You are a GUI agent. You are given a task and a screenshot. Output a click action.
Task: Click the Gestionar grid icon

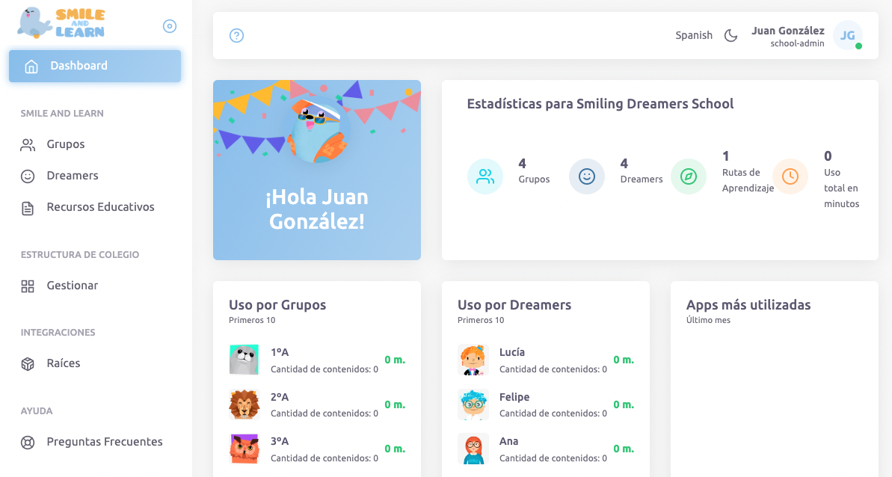pos(28,286)
